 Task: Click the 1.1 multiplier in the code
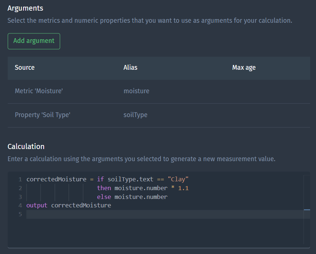183,188
